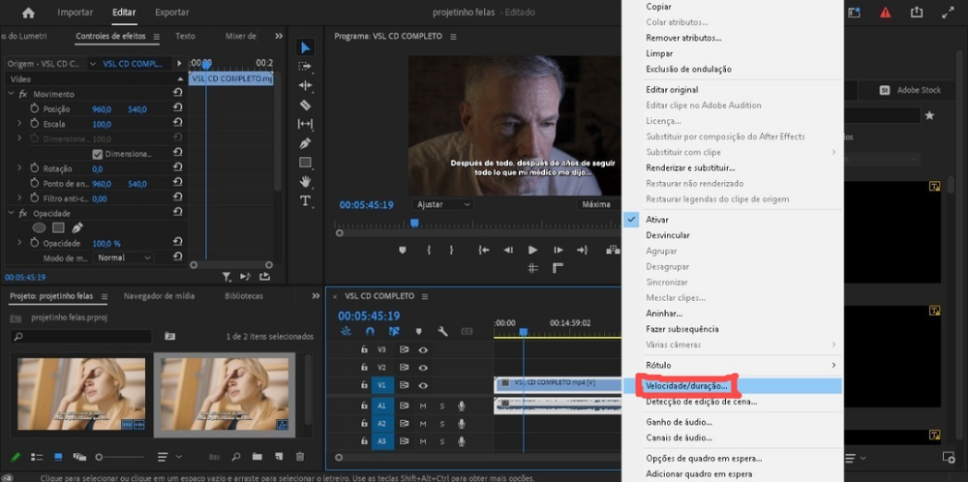Click the Mark Out bracket button

pyautogui.click(x=451, y=250)
